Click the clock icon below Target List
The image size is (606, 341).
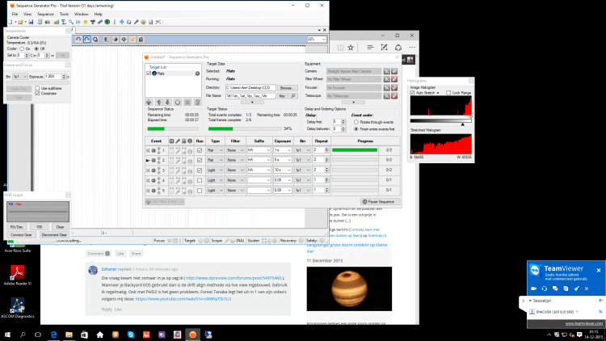178,103
